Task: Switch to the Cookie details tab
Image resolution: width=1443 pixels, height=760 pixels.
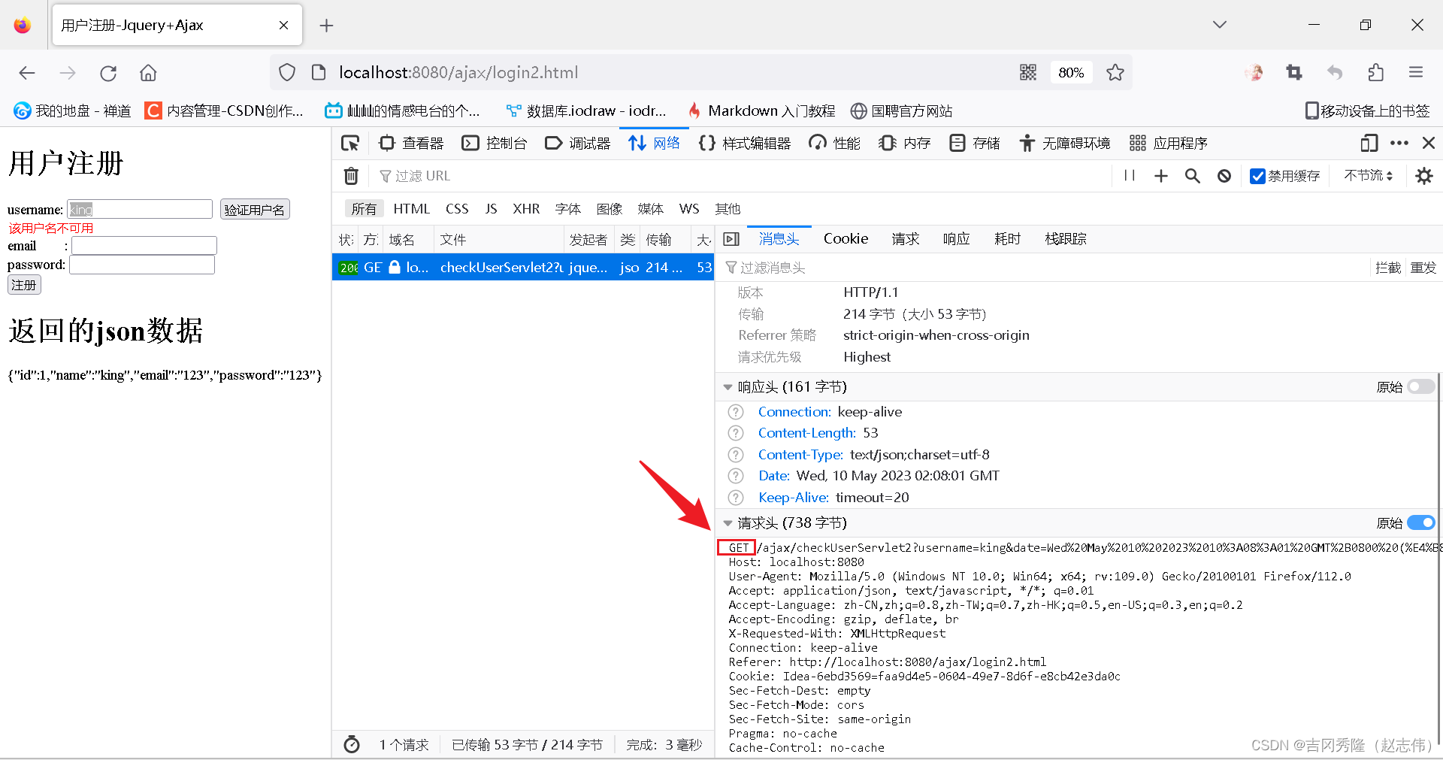Action: (846, 239)
